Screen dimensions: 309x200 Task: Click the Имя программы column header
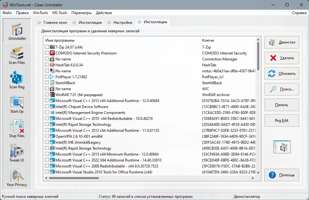(122, 40)
